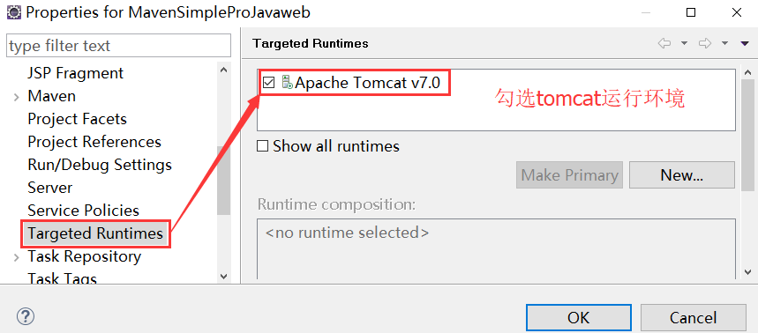Expand the Task Repository node
Viewport: 758px width, 333px height.
tap(17, 257)
